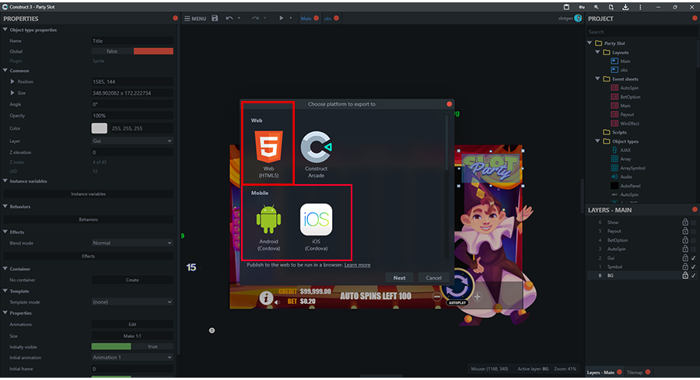Viewport: 700px width, 380px height.
Task: Select the Web (HTML5) export platform
Action: click(268, 154)
